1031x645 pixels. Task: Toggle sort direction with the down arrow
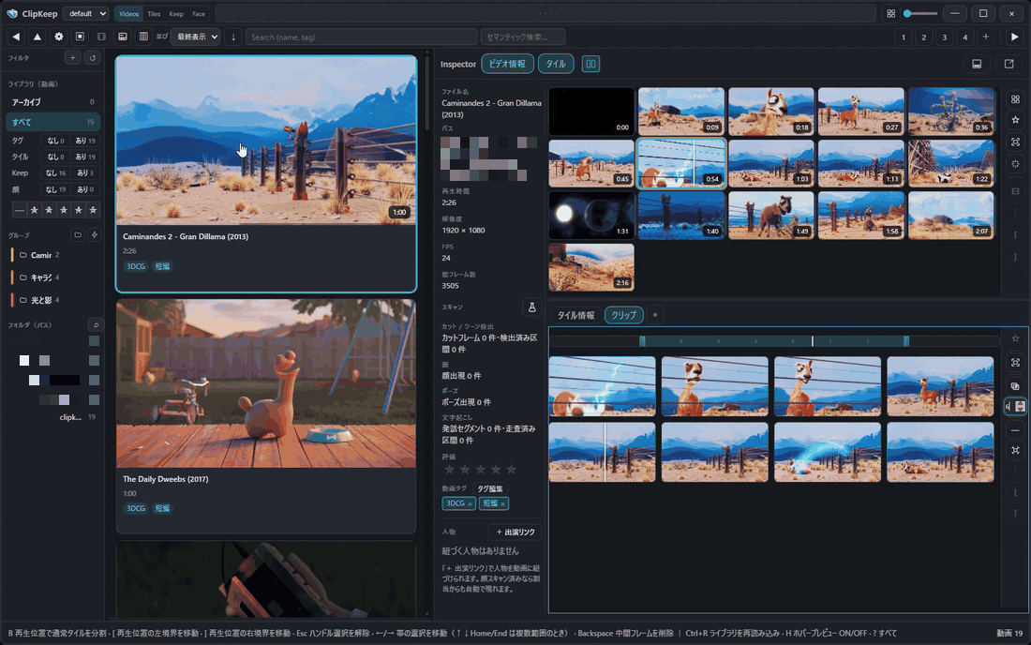(232, 37)
